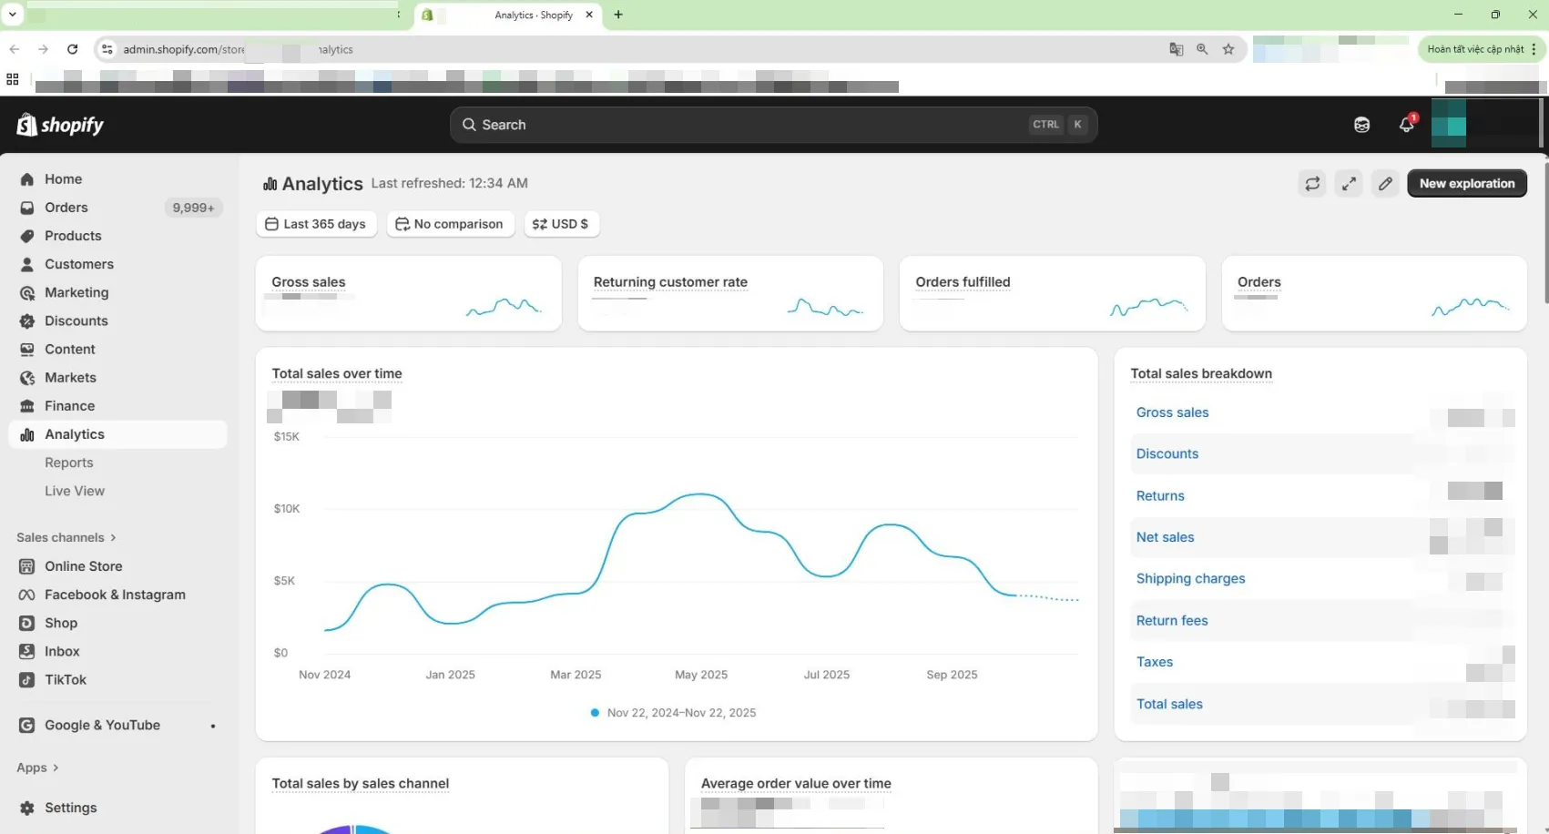Go to Orders in sidebar
The height and width of the screenshot is (834, 1549).
coord(66,208)
